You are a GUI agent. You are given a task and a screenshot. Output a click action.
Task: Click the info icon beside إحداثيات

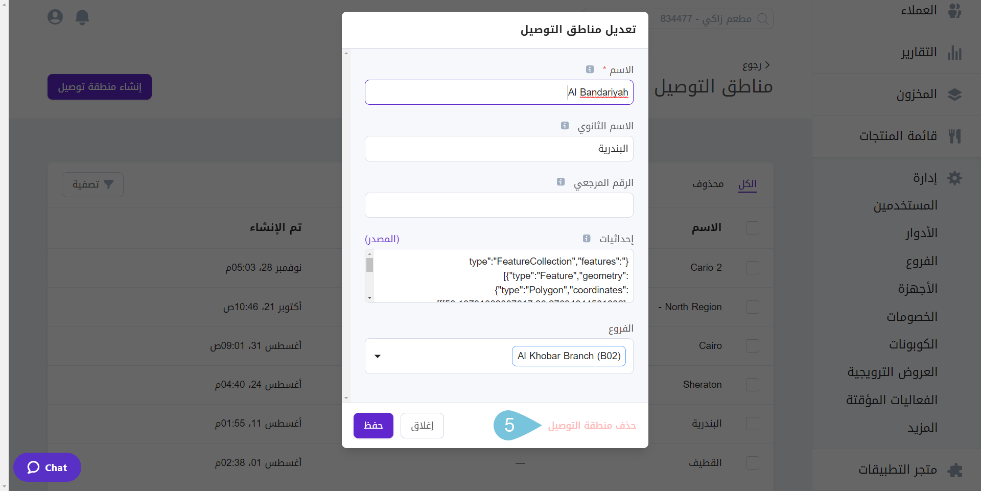(587, 239)
